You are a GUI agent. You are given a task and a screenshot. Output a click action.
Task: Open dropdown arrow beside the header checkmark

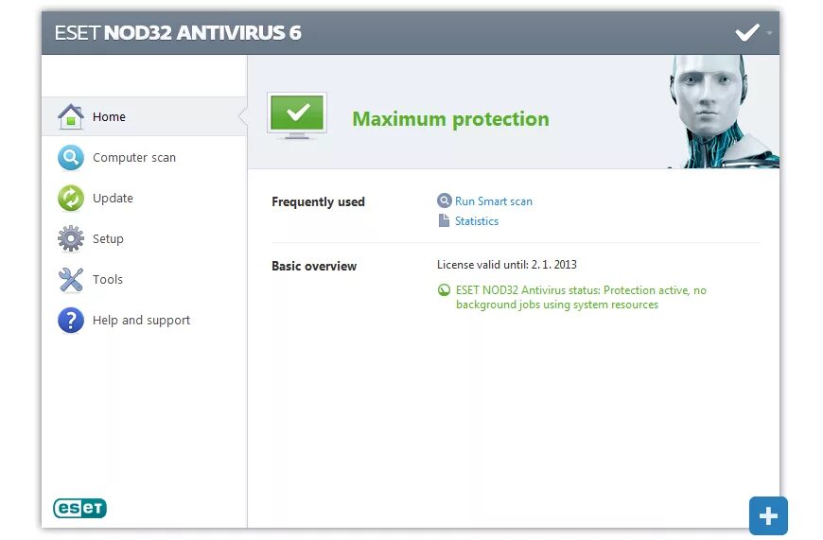pos(769,33)
